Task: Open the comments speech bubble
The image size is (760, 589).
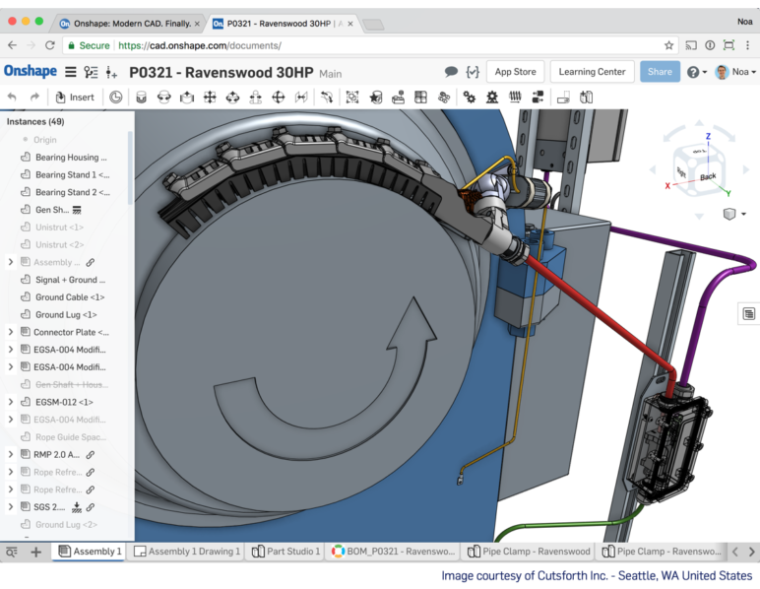Action: [x=451, y=72]
